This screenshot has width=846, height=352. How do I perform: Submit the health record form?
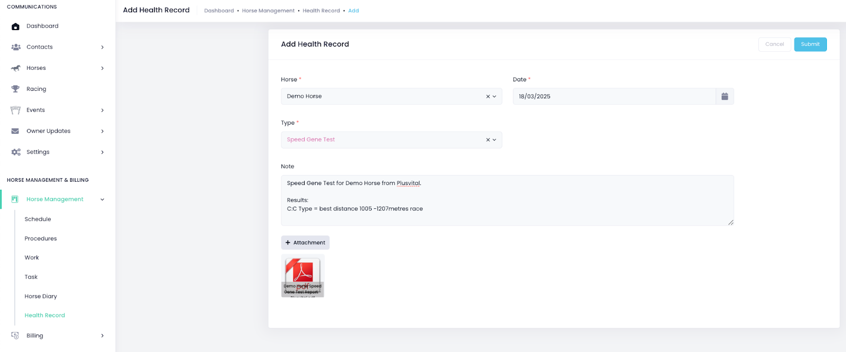(x=810, y=44)
